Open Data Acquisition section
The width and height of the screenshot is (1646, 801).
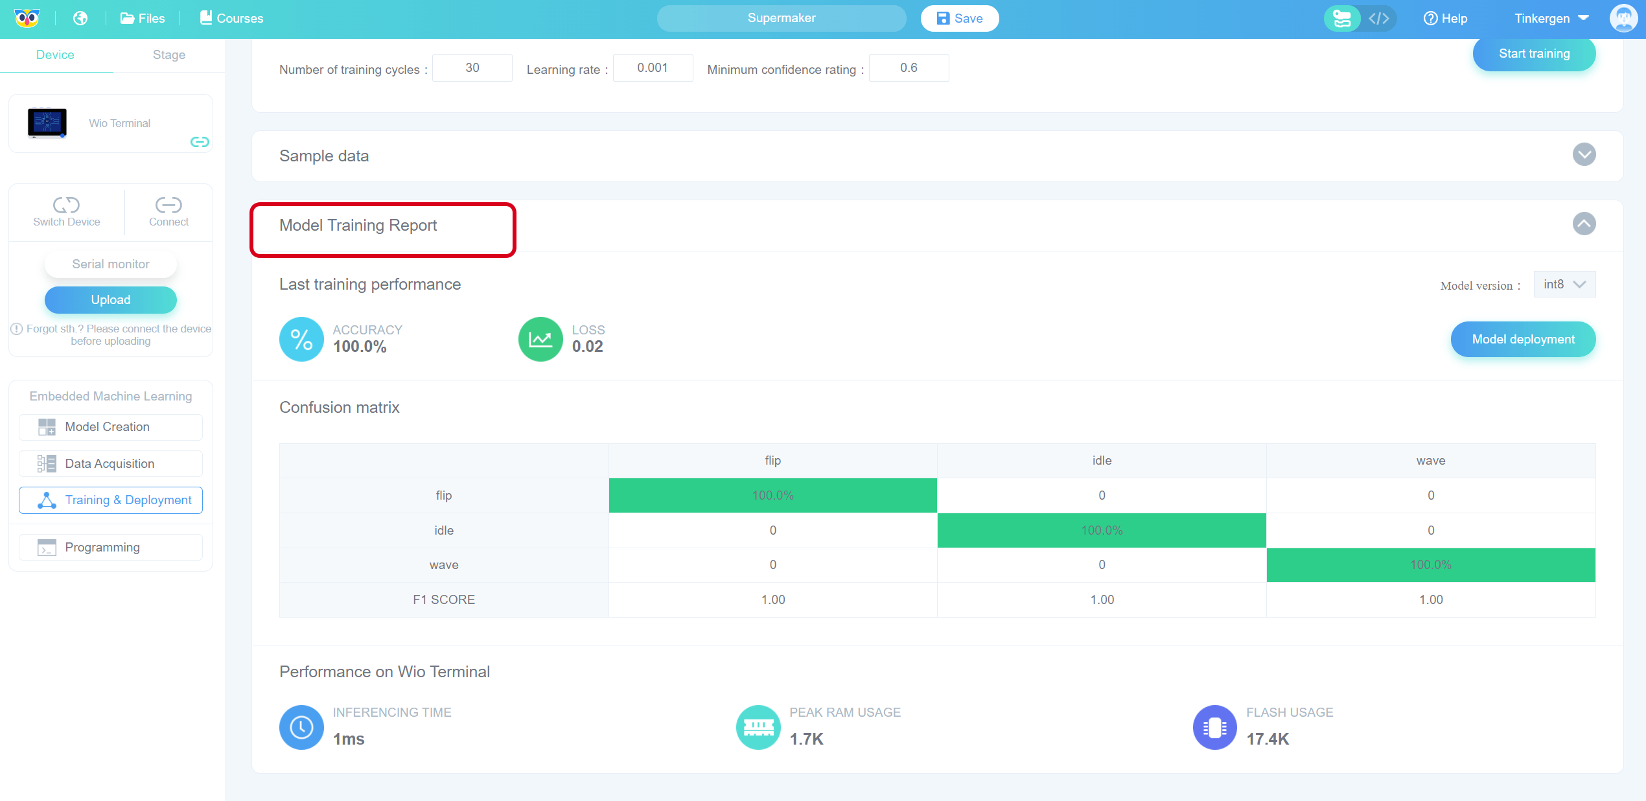pos(111,464)
